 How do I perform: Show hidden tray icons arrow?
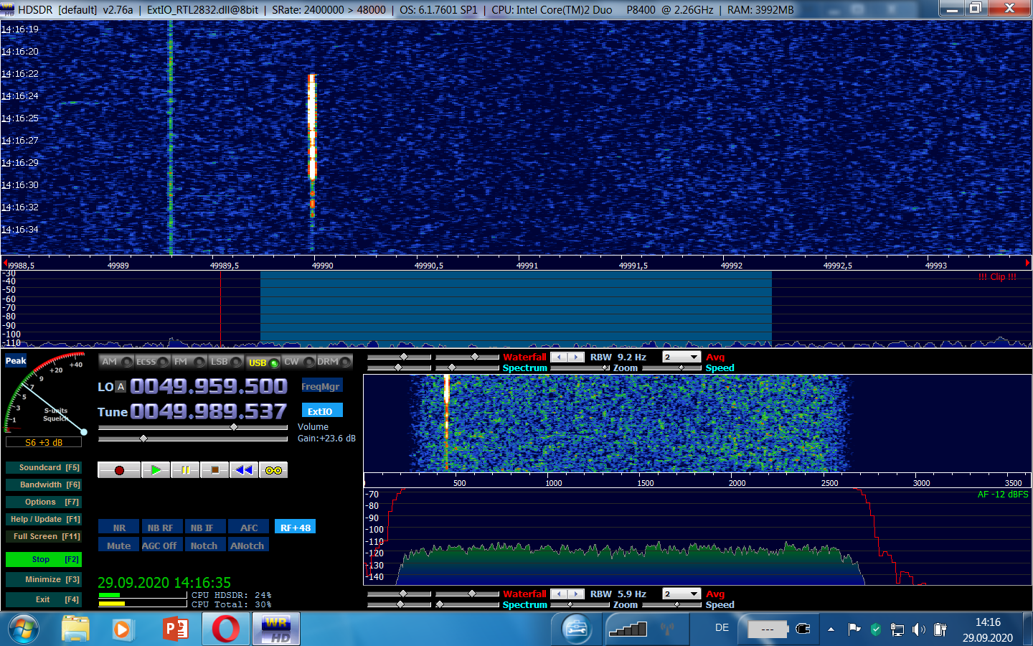tap(831, 629)
